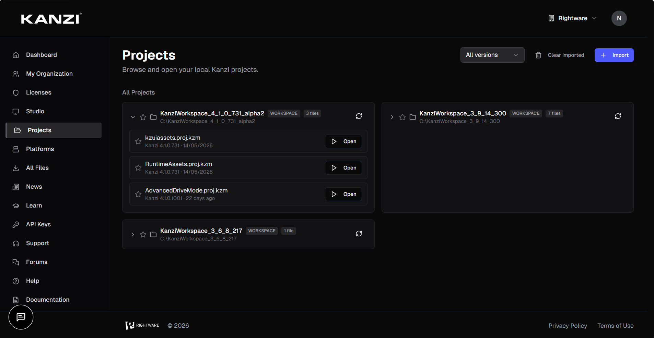This screenshot has width=654, height=338.
Task: Refresh KanziWorkspace_3_9_14_300 workspace
Action: (x=618, y=116)
